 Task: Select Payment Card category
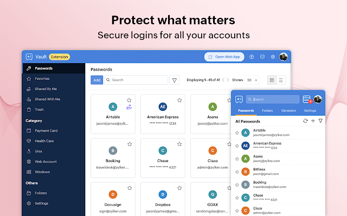(54, 131)
